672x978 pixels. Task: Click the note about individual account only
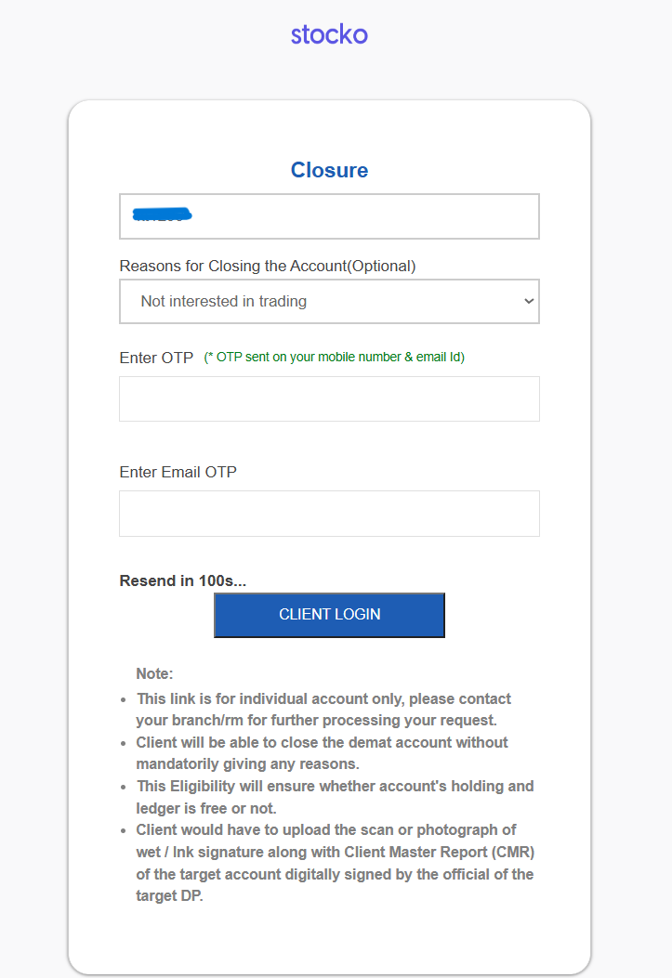[323, 709]
